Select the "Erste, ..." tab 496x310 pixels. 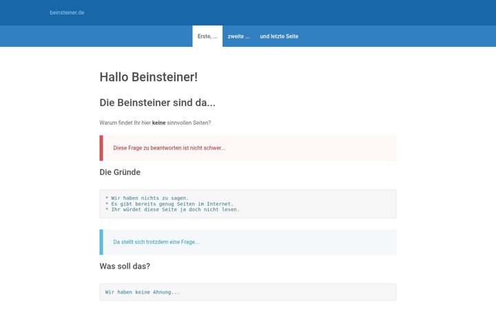(x=207, y=36)
